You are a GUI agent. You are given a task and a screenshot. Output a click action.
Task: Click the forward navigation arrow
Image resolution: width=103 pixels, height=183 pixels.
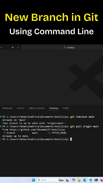[x=18, y=48]
